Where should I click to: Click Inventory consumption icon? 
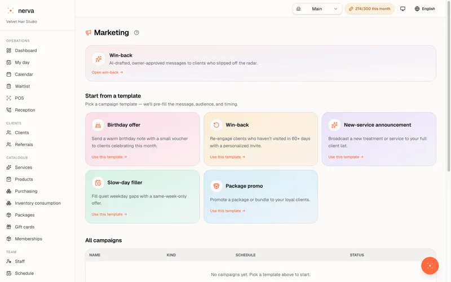point(9,203)
